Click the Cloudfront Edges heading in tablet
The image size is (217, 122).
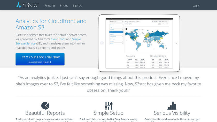coord(158,56)
